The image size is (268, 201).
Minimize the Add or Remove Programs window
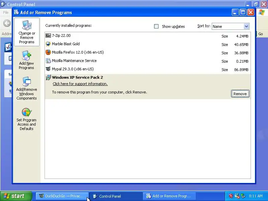click(235, 12)
